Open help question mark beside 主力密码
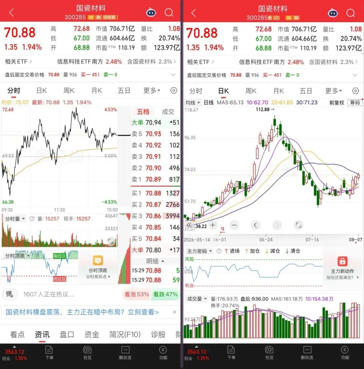The width and height of the screenshot is (364, 369). (219, 251)
